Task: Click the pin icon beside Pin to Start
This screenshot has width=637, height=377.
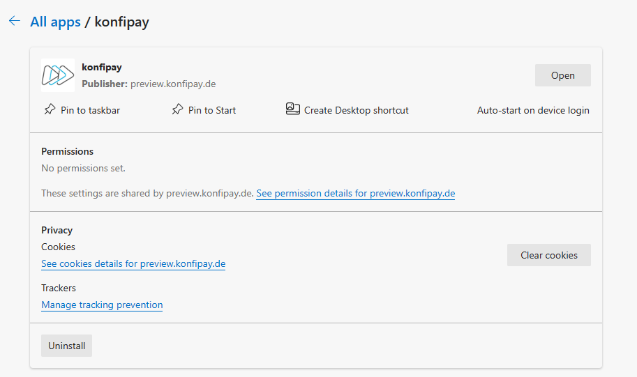Action: click(x=177, y=109)
